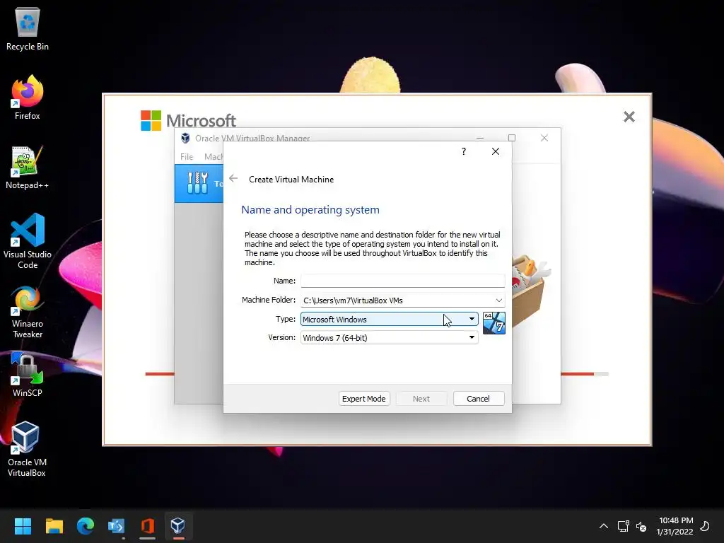724x543 pixels.
Task: Open the Visual Studio Code shortcut
Action: 28,241
